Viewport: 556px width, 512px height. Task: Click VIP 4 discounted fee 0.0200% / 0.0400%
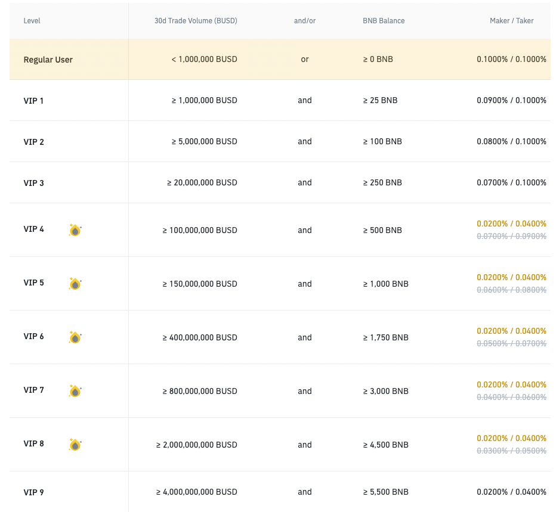(511, 224)
